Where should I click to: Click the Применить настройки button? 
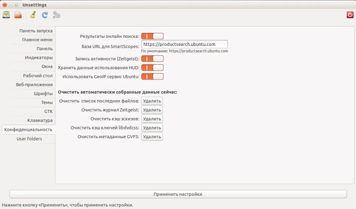[178, 194]
